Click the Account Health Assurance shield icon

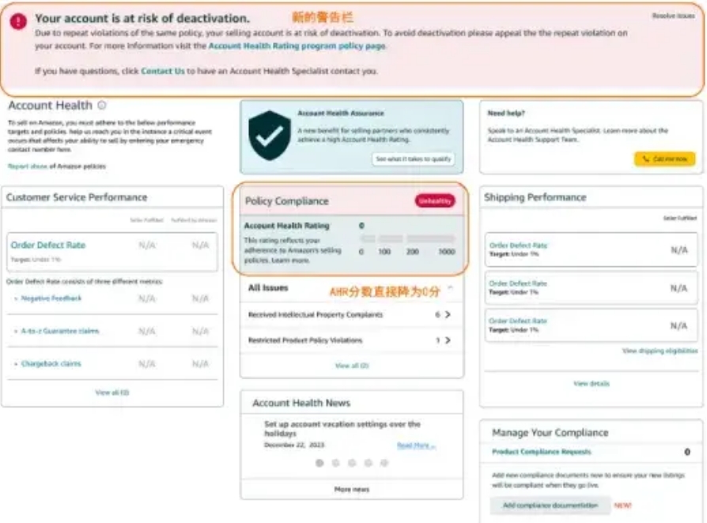[270, 136]
